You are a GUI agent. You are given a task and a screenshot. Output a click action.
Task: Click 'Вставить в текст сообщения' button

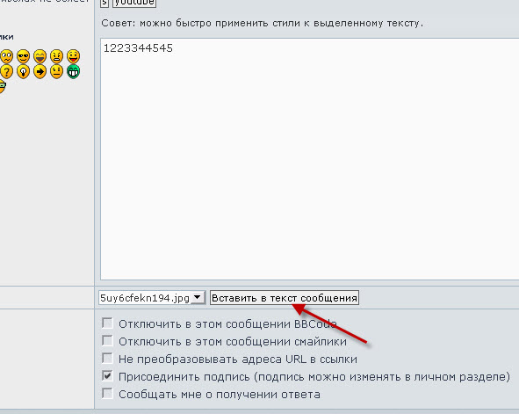coord(285,298)
